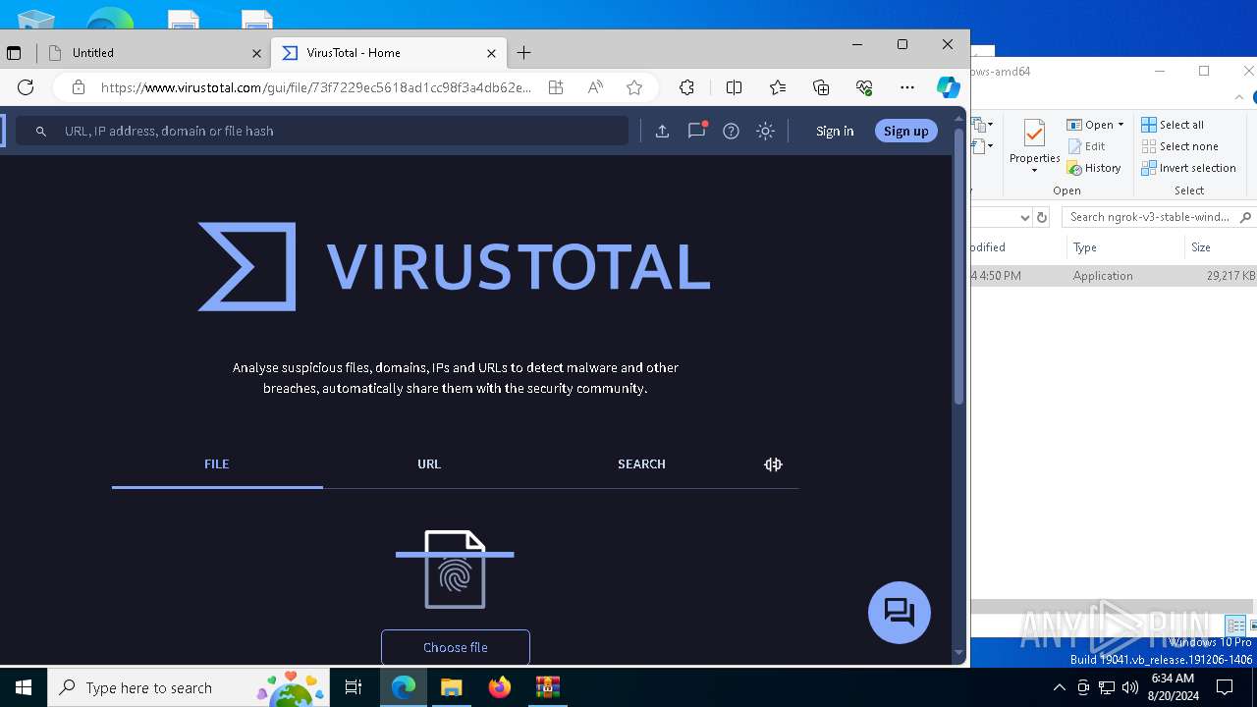This screenshot has width=1257, height=707.
Task: Refresh the Explorer folder view
Action: [1042, 217]
